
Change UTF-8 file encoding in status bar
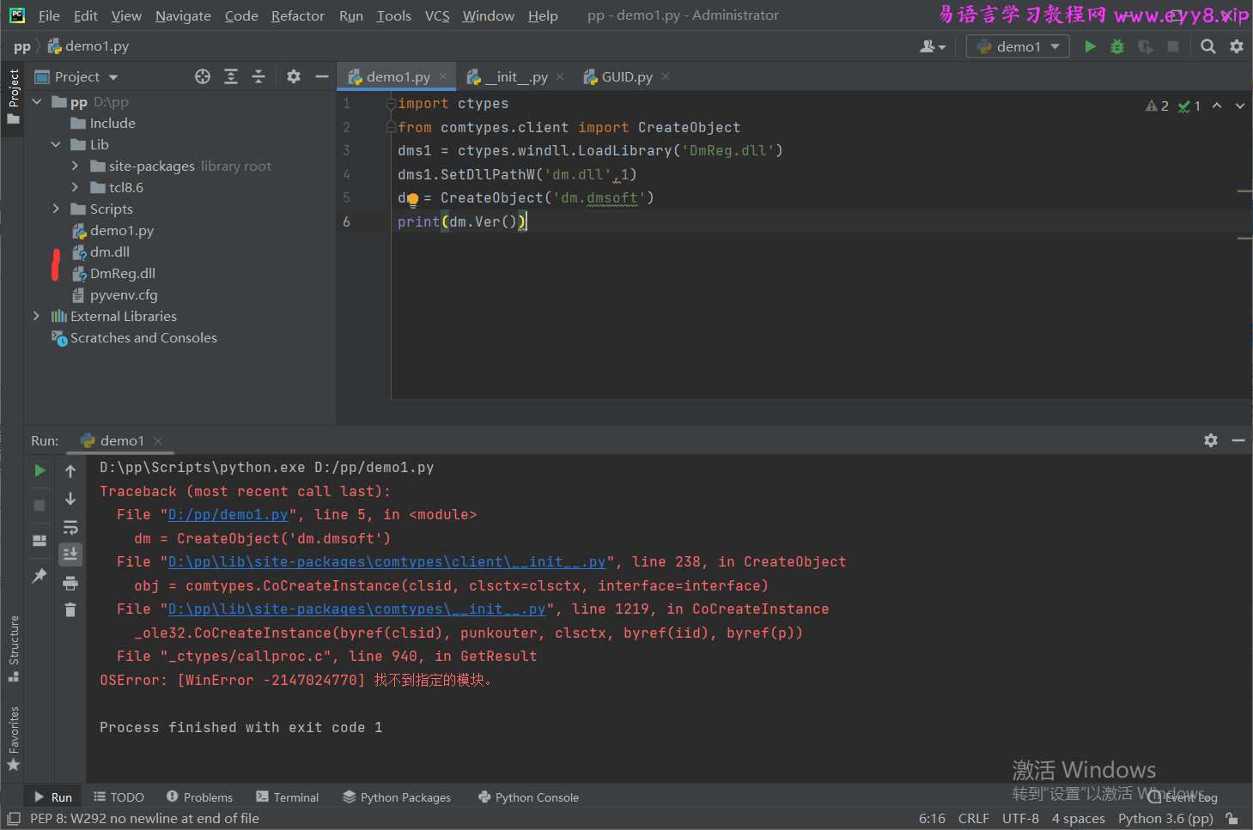coord(1020,819)
